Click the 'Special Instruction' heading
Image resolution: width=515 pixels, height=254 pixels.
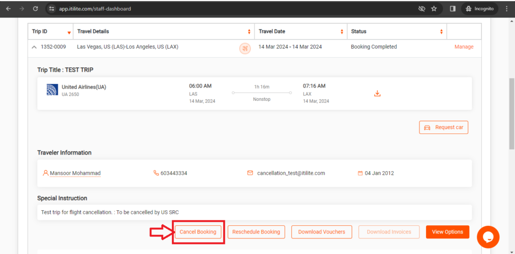(62, 198)
